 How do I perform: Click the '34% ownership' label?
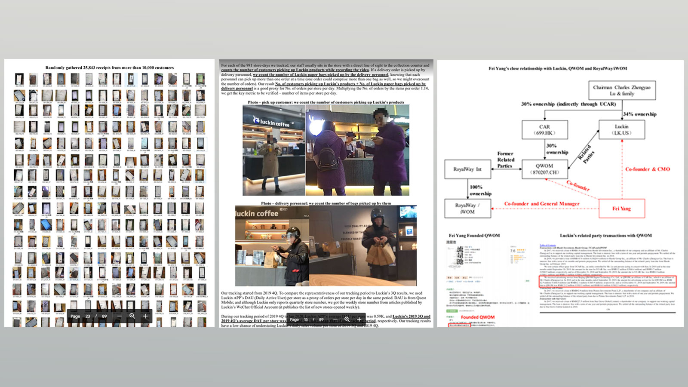tap(640, 114)
